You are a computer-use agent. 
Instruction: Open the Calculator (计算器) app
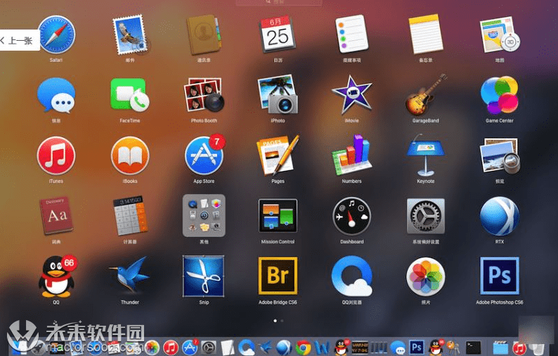[x=130, y=216]
